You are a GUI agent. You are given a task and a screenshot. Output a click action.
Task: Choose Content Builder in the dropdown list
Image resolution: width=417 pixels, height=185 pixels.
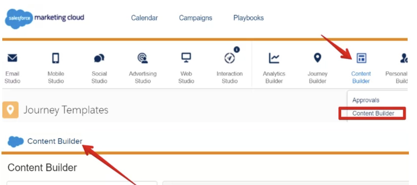tap(373, 113)
